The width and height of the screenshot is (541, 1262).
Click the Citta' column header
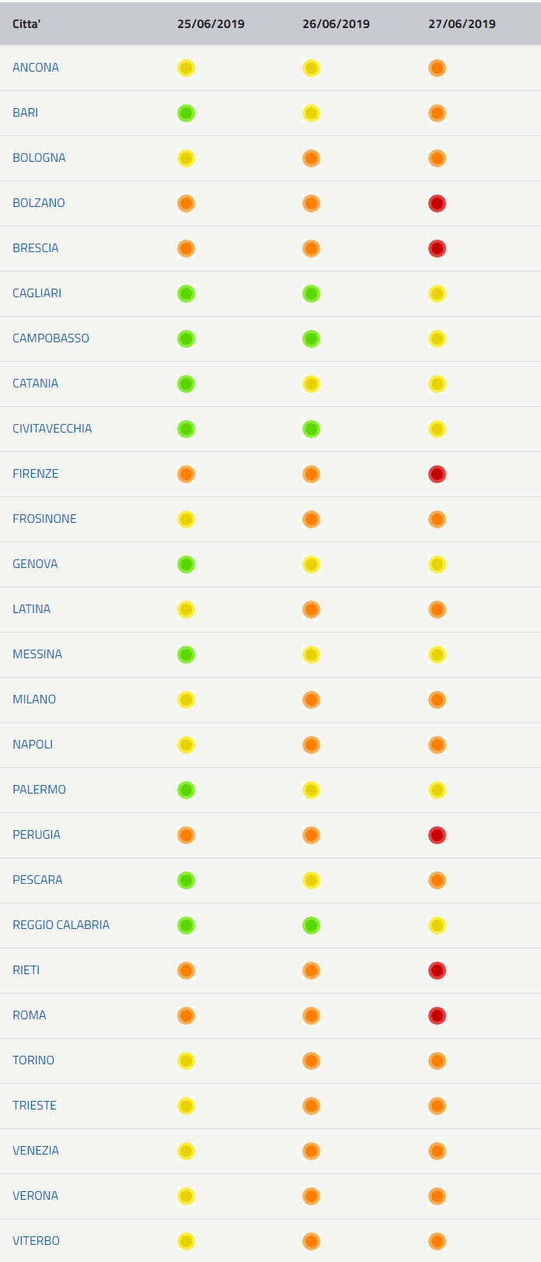coord(26,23)
